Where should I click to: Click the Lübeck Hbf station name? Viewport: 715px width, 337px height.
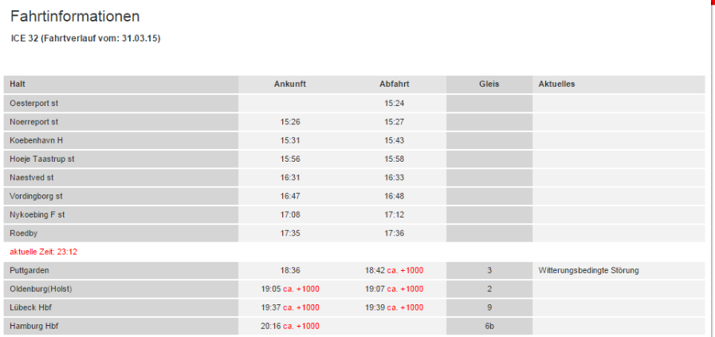30,308
